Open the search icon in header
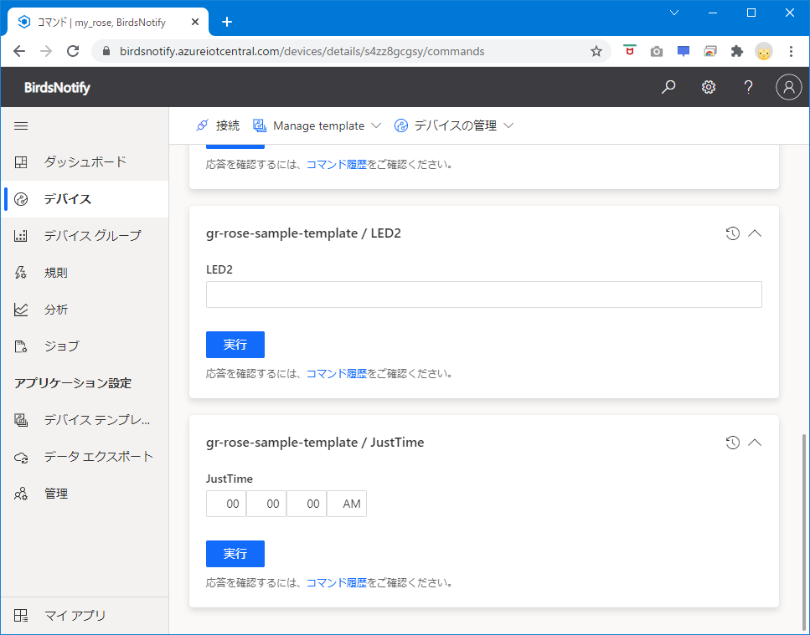810x635 pixels. [x=668, y=87]
